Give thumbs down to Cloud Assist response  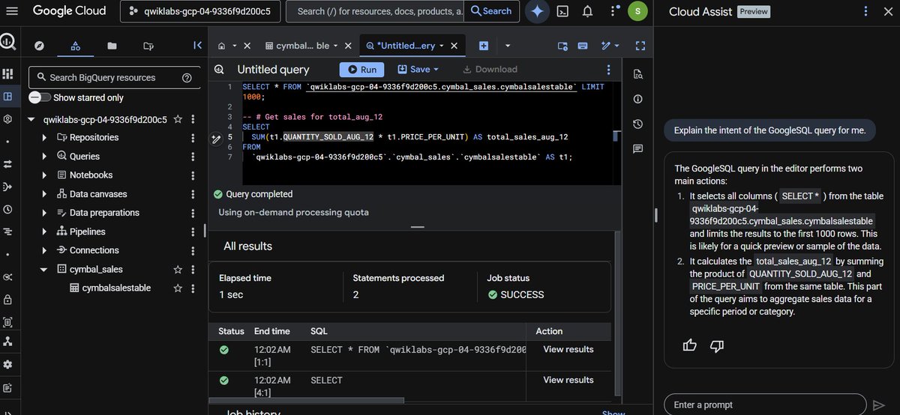point(716,345)
